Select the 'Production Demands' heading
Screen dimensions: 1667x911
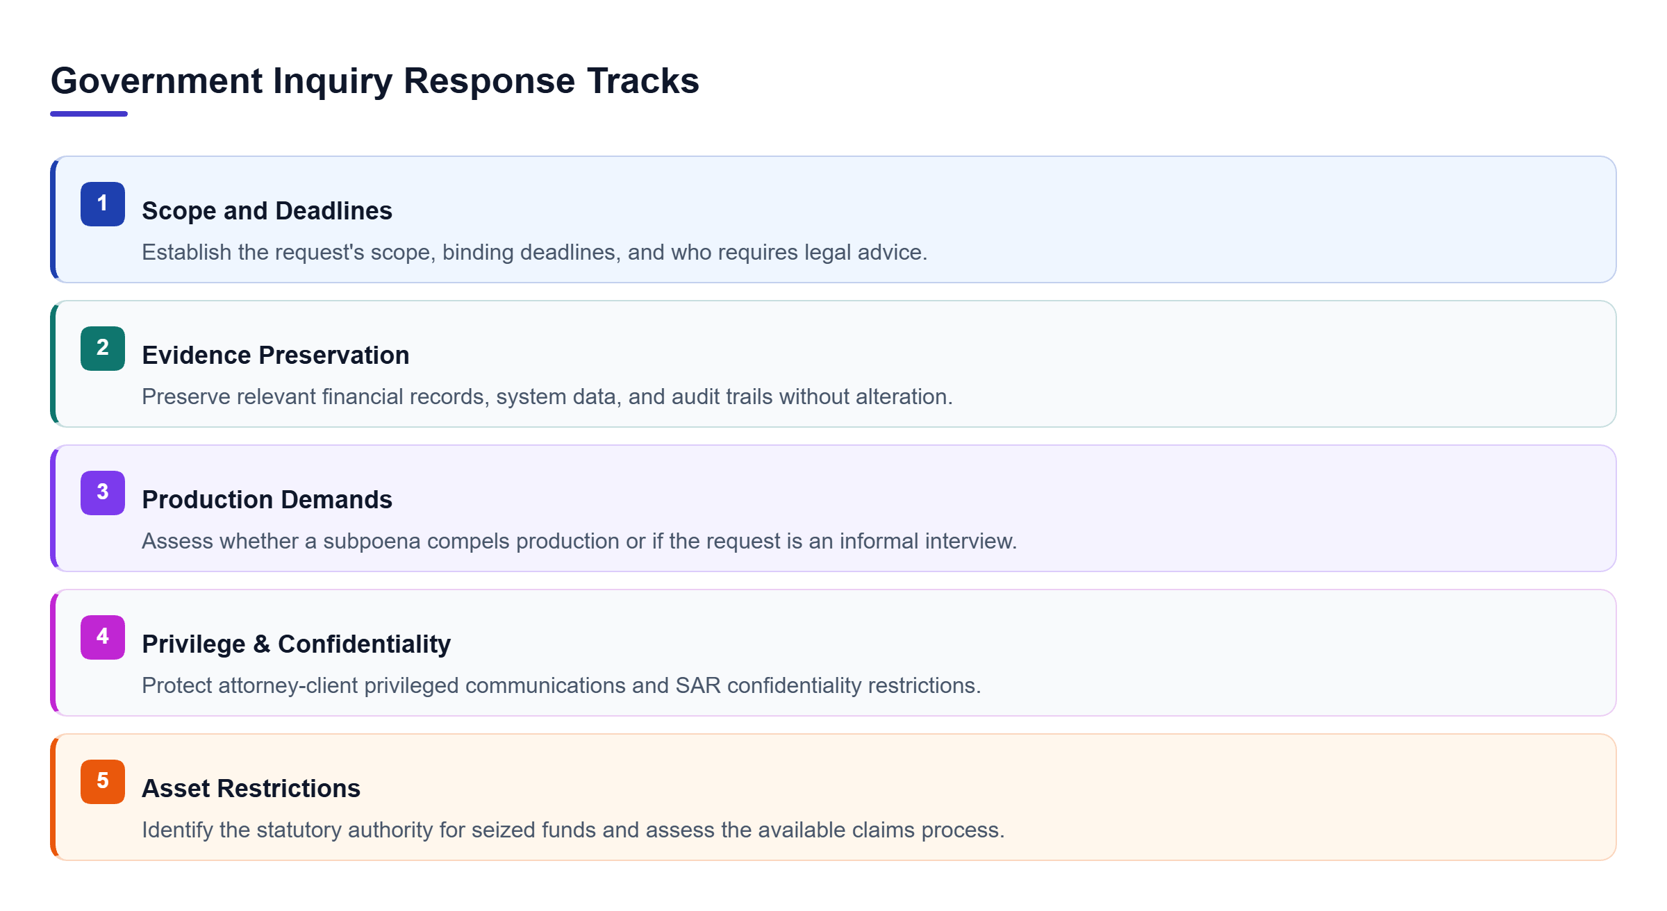[x=267, y=500]
